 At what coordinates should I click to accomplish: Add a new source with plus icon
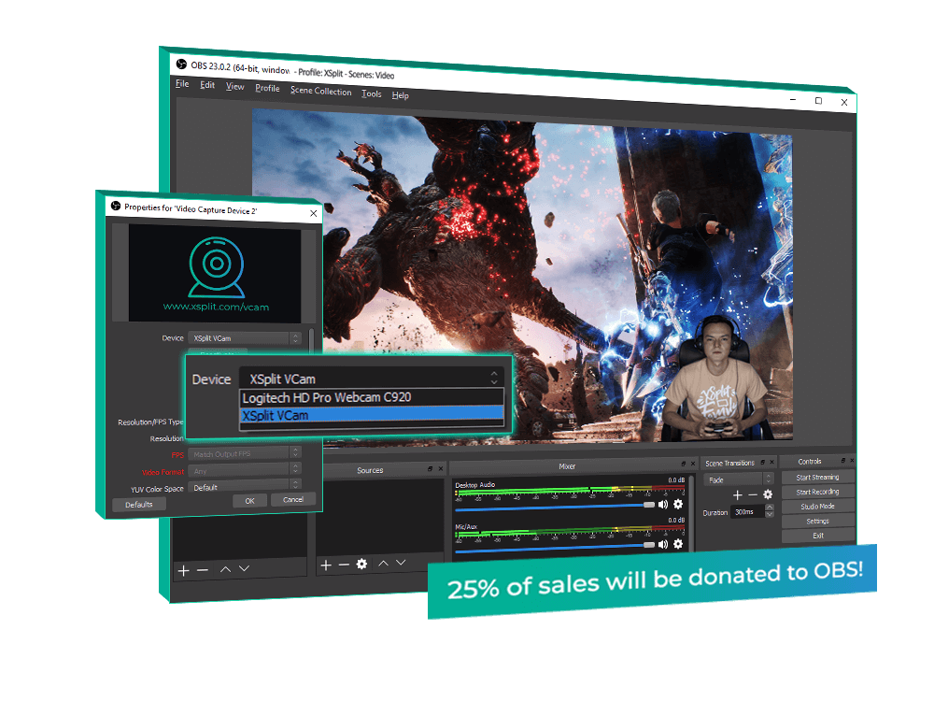coord(326,565)
